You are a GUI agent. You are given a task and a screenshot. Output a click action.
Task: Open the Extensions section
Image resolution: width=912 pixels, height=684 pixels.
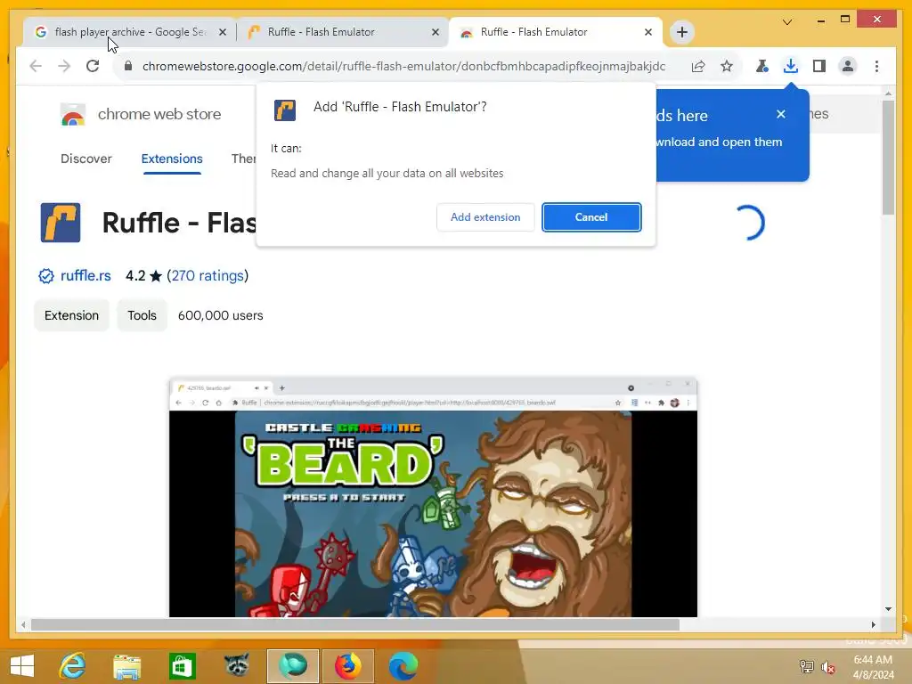[172, 159]
